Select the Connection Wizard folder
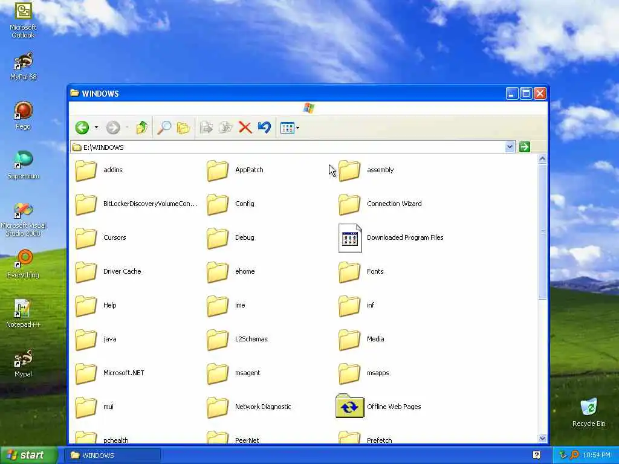Screen dimensions: 619x464 (380, 204)
